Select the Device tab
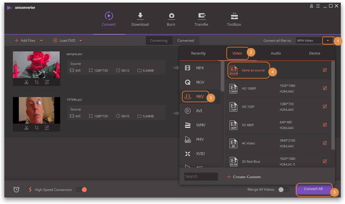The width and height of the screenshot is (345, 204). (x=315, y=53)
